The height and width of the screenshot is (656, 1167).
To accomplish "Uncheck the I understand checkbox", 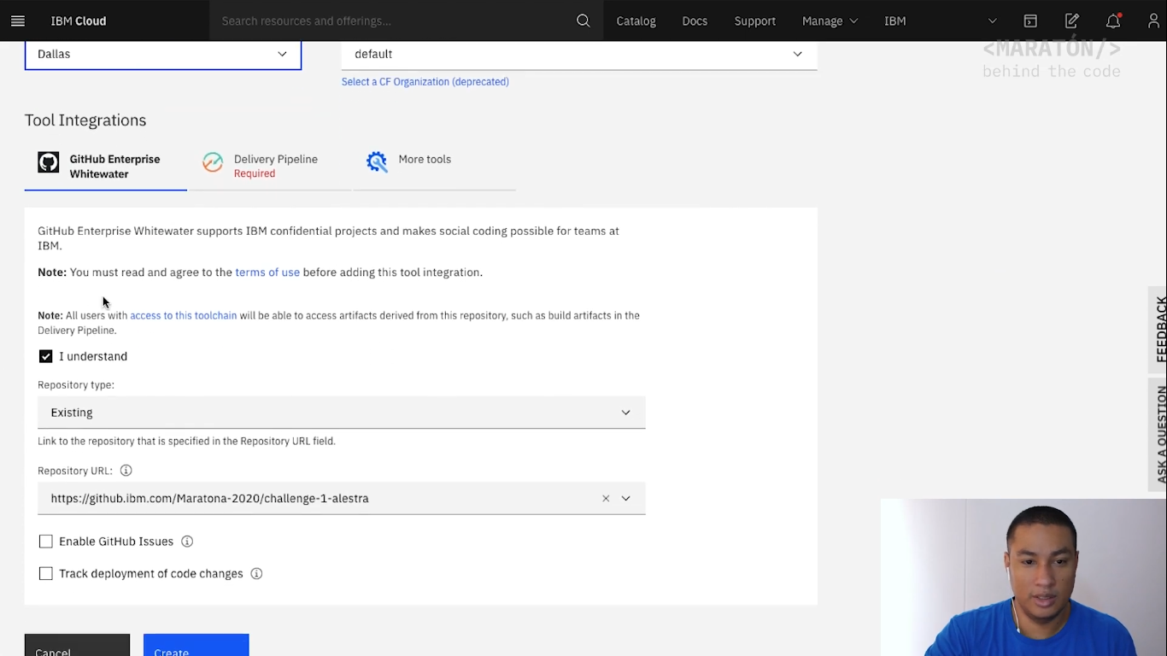I will [46, 356].
